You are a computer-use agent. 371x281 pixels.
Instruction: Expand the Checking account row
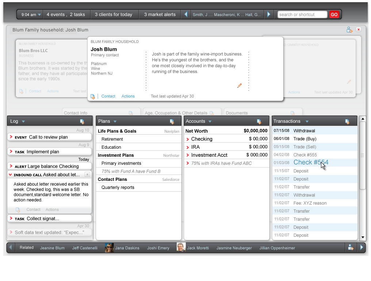point(188,139)
